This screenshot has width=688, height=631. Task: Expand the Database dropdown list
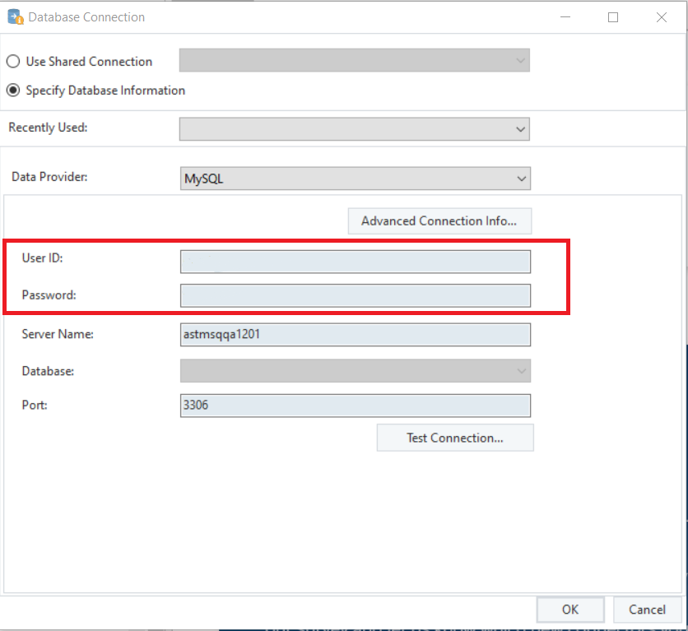355,371
